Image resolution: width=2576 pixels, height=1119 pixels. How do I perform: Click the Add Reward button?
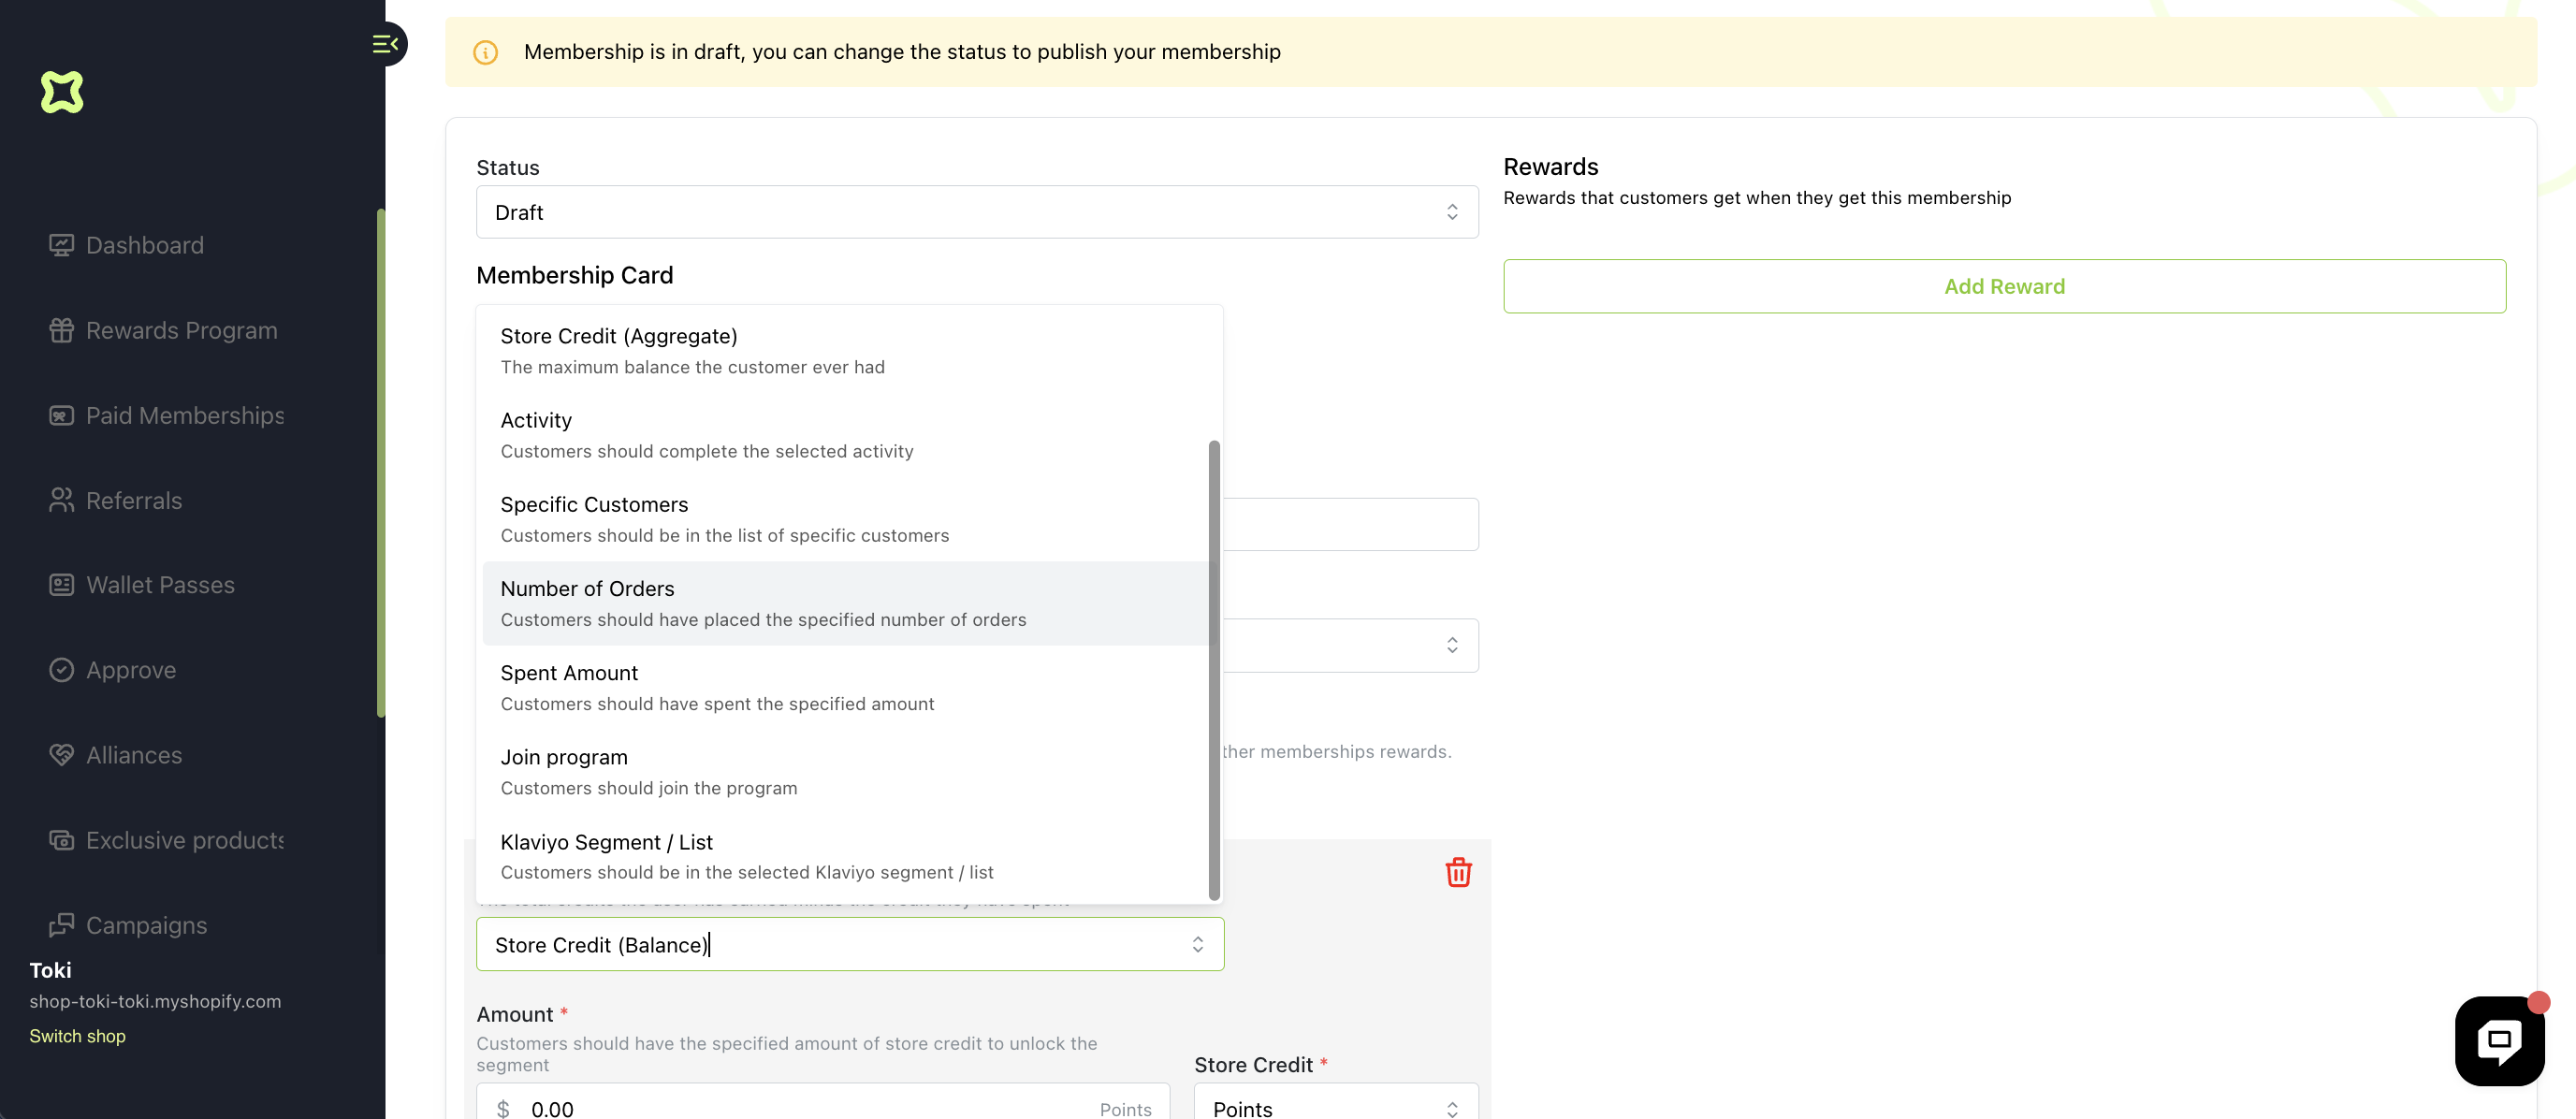click(x=2003, y=286)
